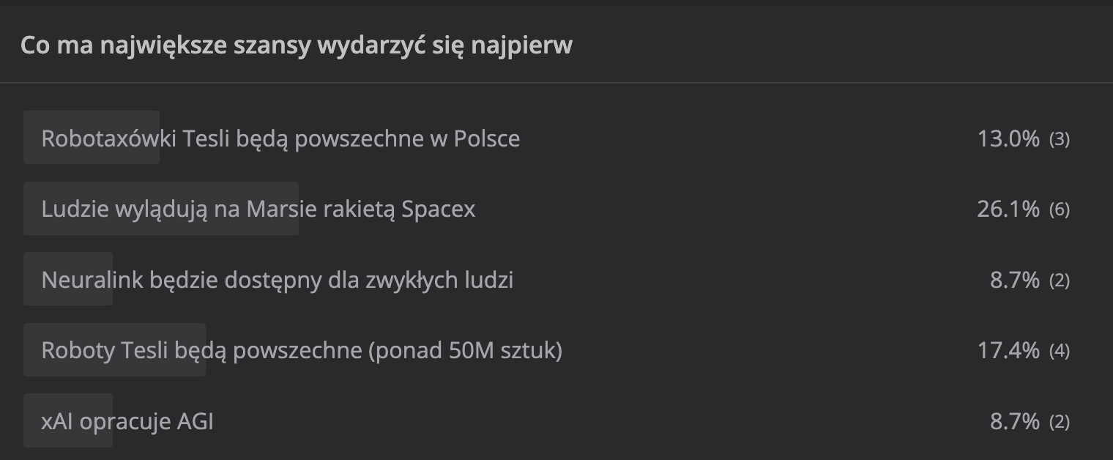The image size is (1113, 460).
Task: Select 'Roboty Tesli będą powszechne (ponad 50M sztuk)'
Action: (x=302, y=351)
